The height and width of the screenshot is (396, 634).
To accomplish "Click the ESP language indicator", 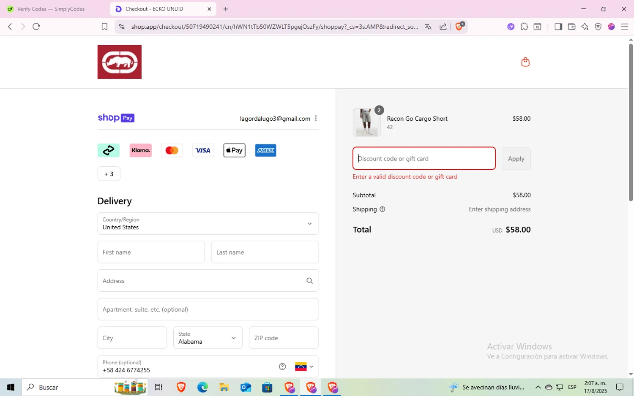I will pyautogui.click(x=572, y=387).
